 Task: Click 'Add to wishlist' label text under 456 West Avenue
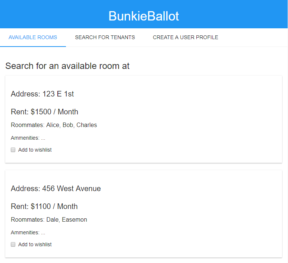tap(35, 244)
